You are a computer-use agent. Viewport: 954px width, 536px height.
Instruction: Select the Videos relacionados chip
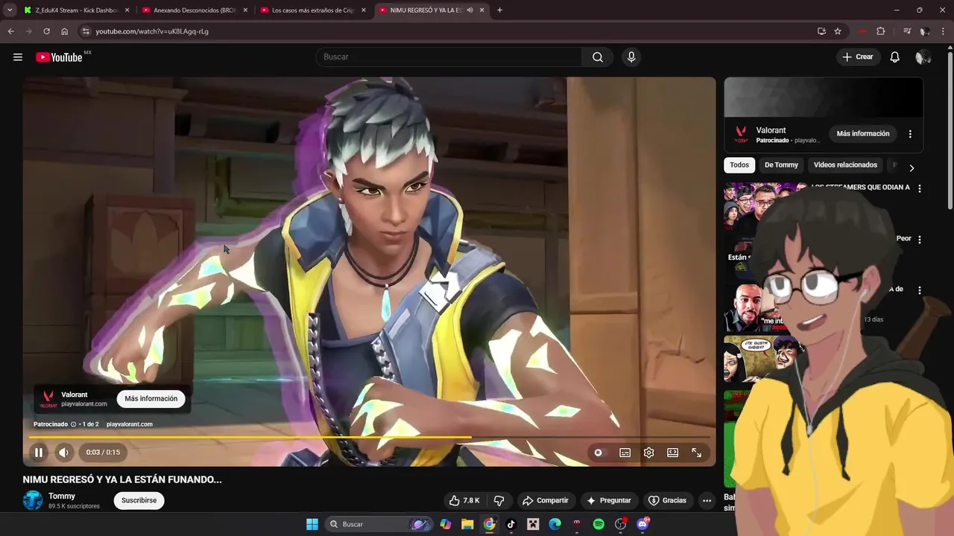(845, 165)
